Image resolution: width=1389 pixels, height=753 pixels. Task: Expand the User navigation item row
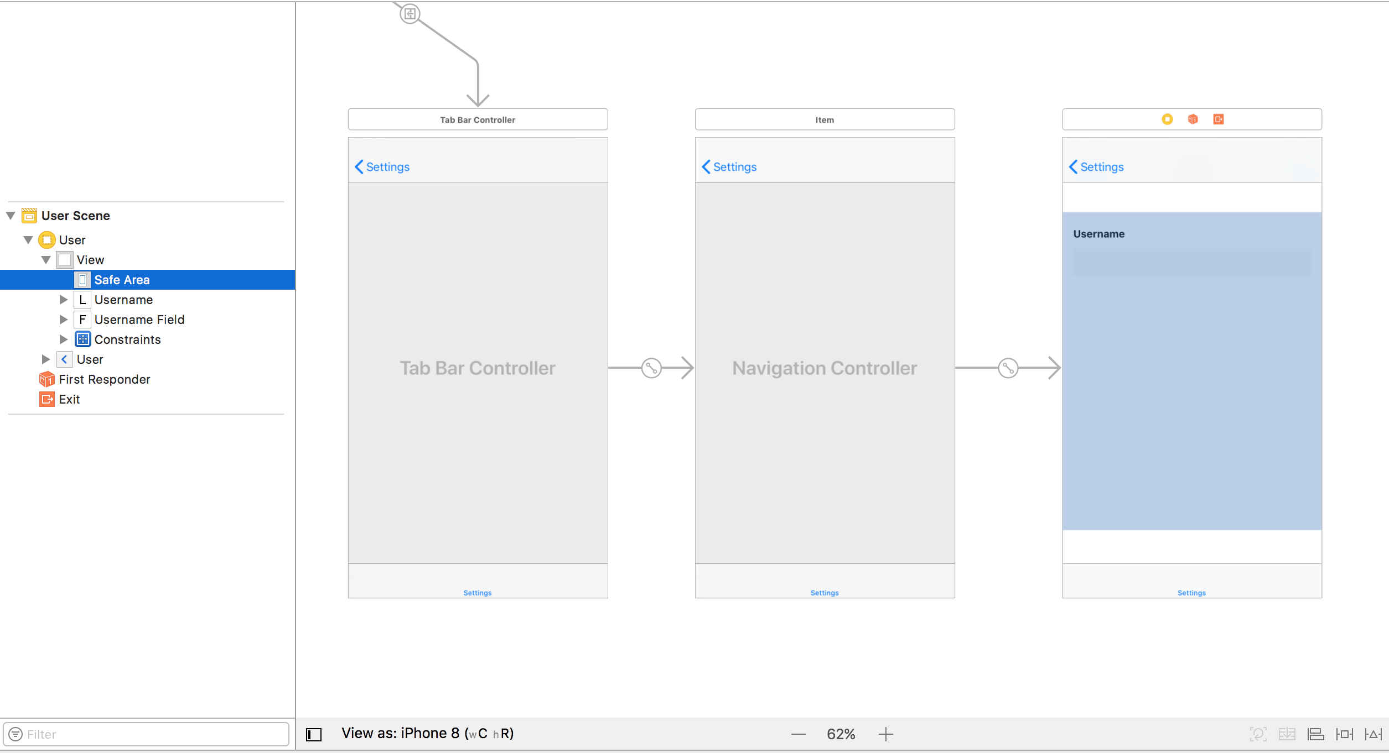click(46, 359)
